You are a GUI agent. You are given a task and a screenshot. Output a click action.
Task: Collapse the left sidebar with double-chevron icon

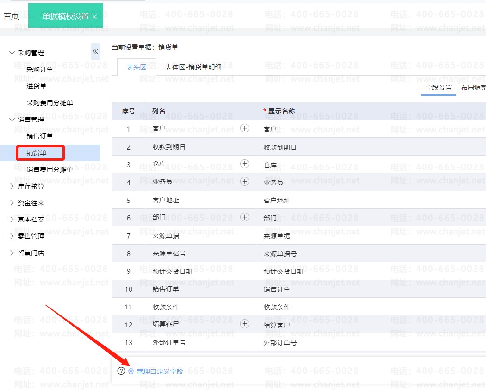click(95, 51)
